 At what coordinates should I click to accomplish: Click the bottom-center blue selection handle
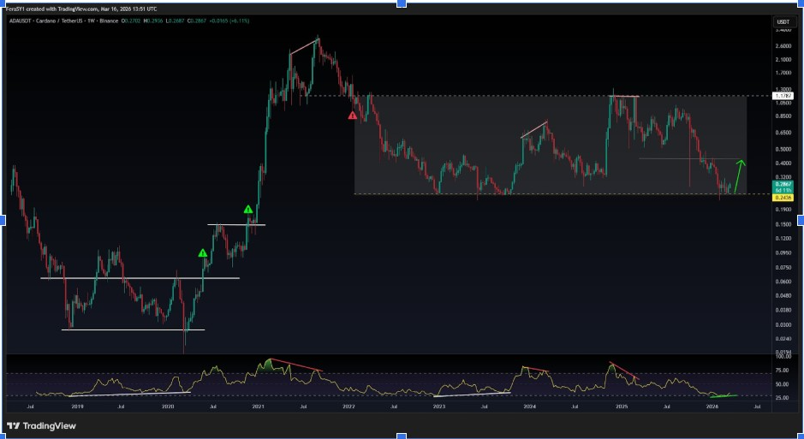402,436
